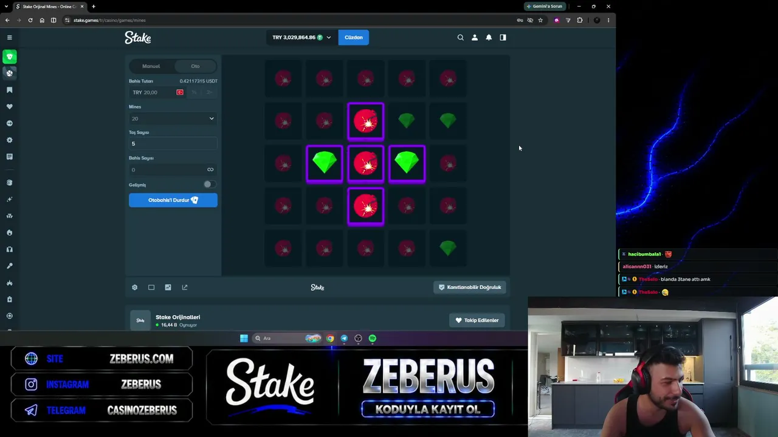Toggle the currency flag in bet amount
The height and width of the screenshot is (437, 778).
tap(180, 92)
